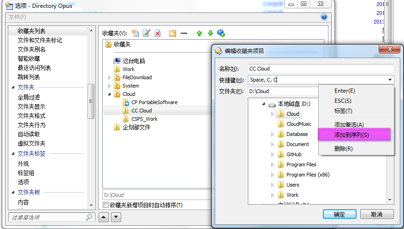Cancel with the 取消 button
Screen dimensions: 404x229
(x=377, y=214)
